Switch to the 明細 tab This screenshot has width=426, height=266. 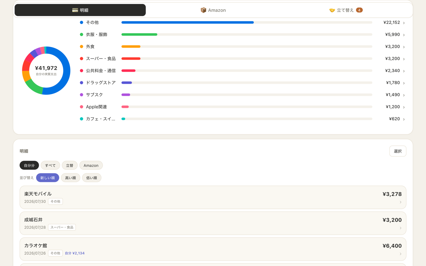tap(80, 10)
